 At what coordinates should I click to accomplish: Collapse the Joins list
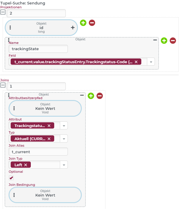(3, 85)
